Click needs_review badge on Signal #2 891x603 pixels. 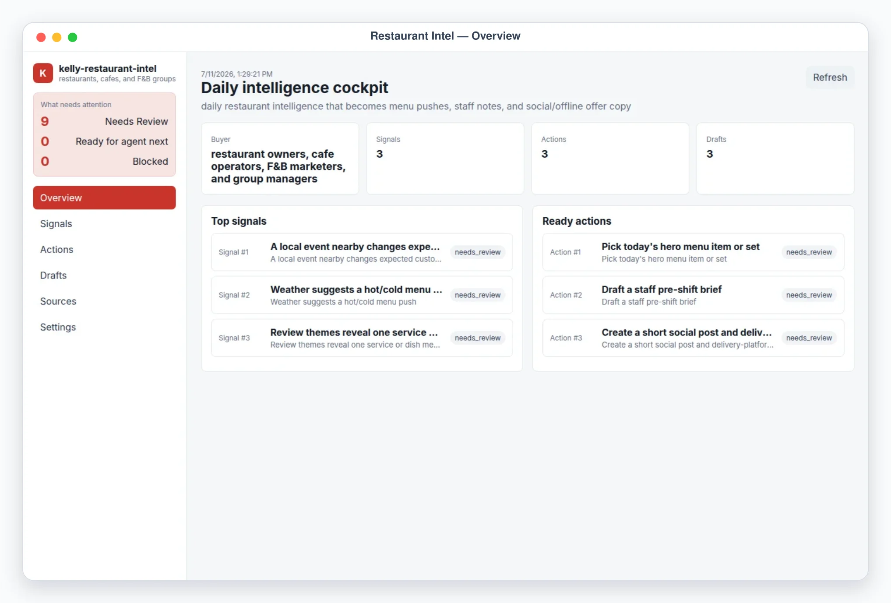[x=477, y=295]
